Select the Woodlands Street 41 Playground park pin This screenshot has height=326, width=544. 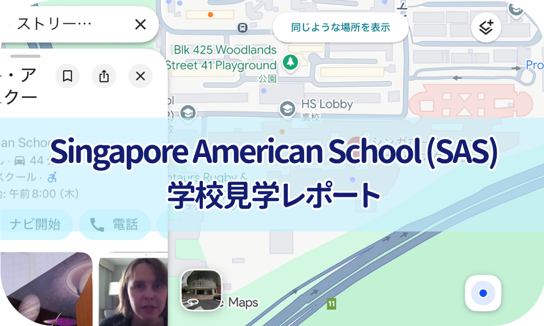[x=290, y=62]
